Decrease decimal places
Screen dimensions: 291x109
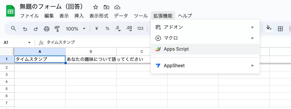(118, 29)
